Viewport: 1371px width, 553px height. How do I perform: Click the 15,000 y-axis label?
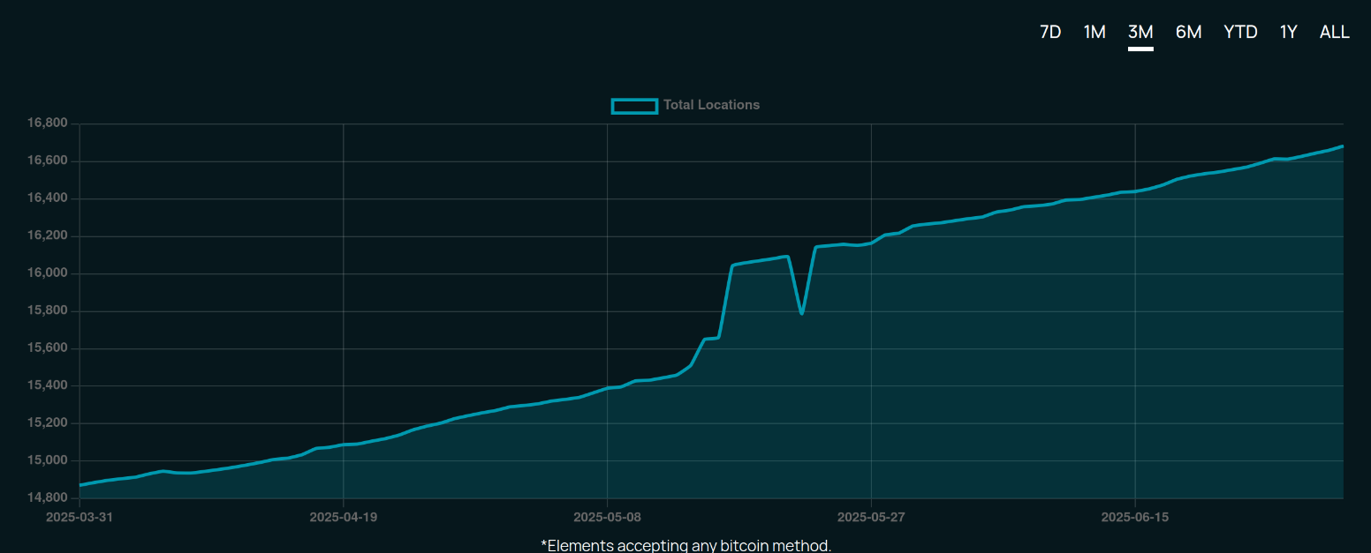click(x=48, y=460)
